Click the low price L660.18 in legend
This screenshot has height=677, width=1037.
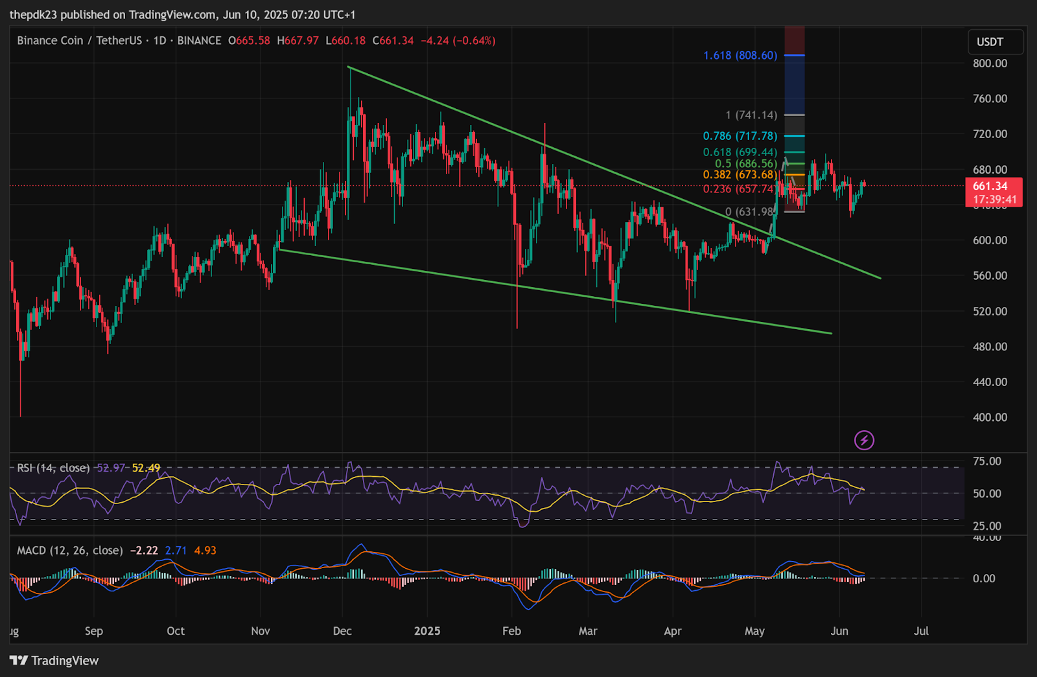pyautogui.click(x=345, y=40)
